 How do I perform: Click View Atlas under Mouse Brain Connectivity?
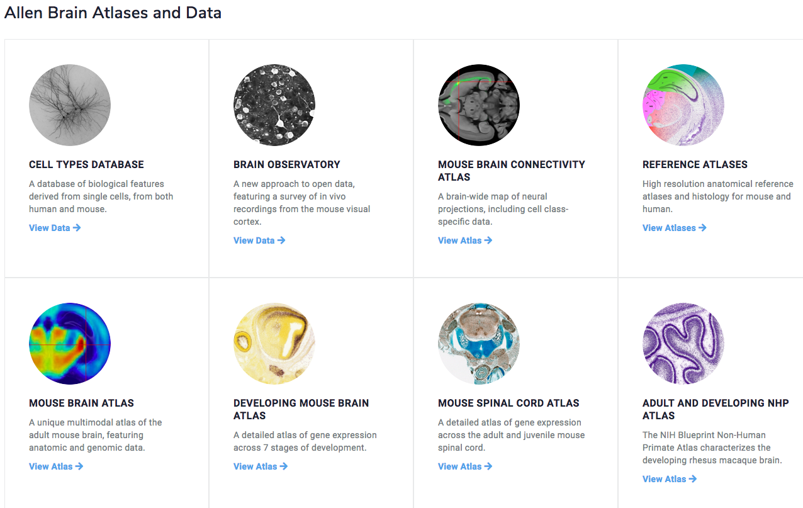[465, 240]
